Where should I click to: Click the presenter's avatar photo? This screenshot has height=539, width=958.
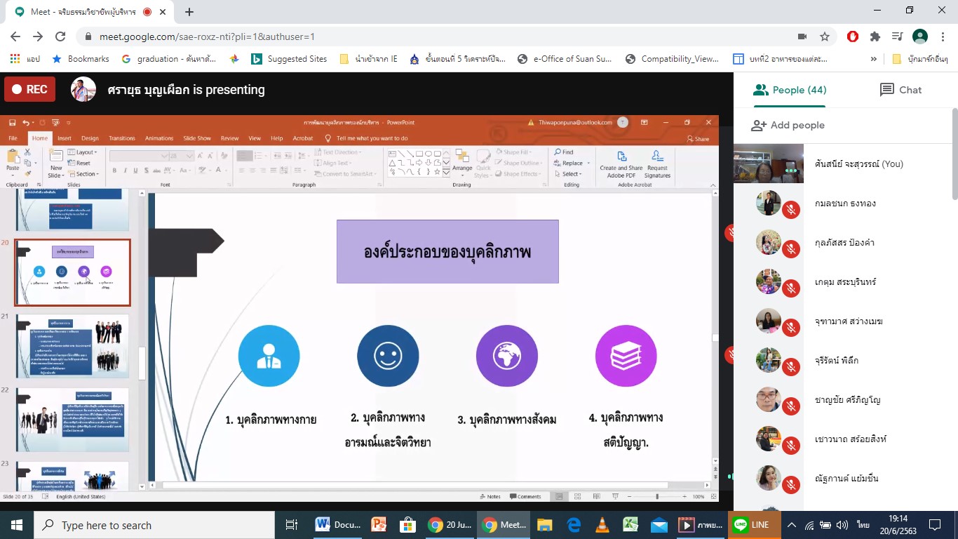pos(83,90)
